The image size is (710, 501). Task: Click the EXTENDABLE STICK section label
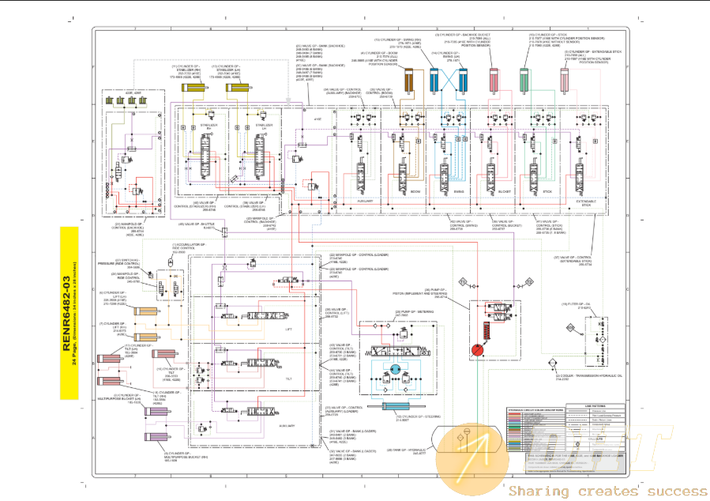coord(586,203)
